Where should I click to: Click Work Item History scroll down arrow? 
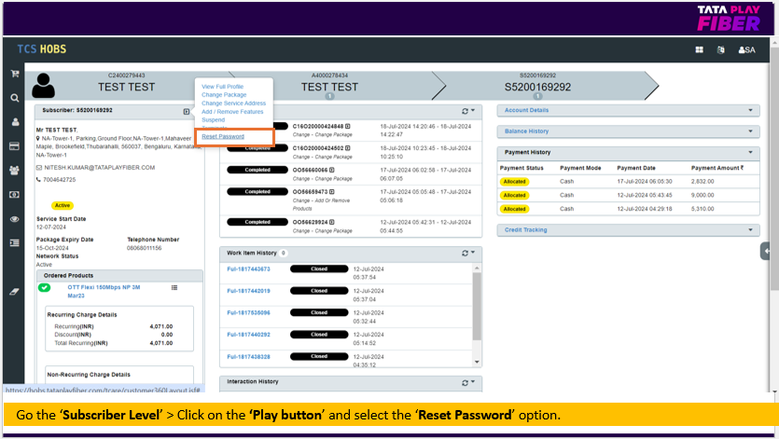(477, 362)
